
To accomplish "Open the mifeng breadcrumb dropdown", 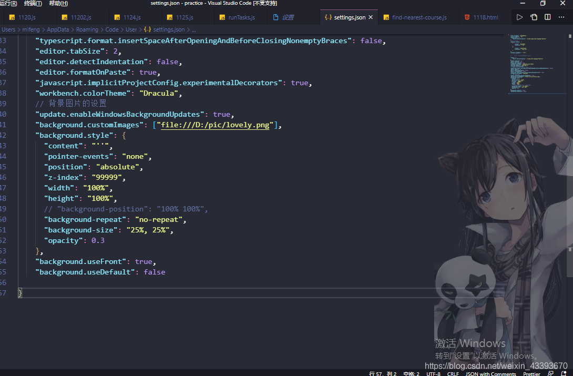I will tap(30, 29).
